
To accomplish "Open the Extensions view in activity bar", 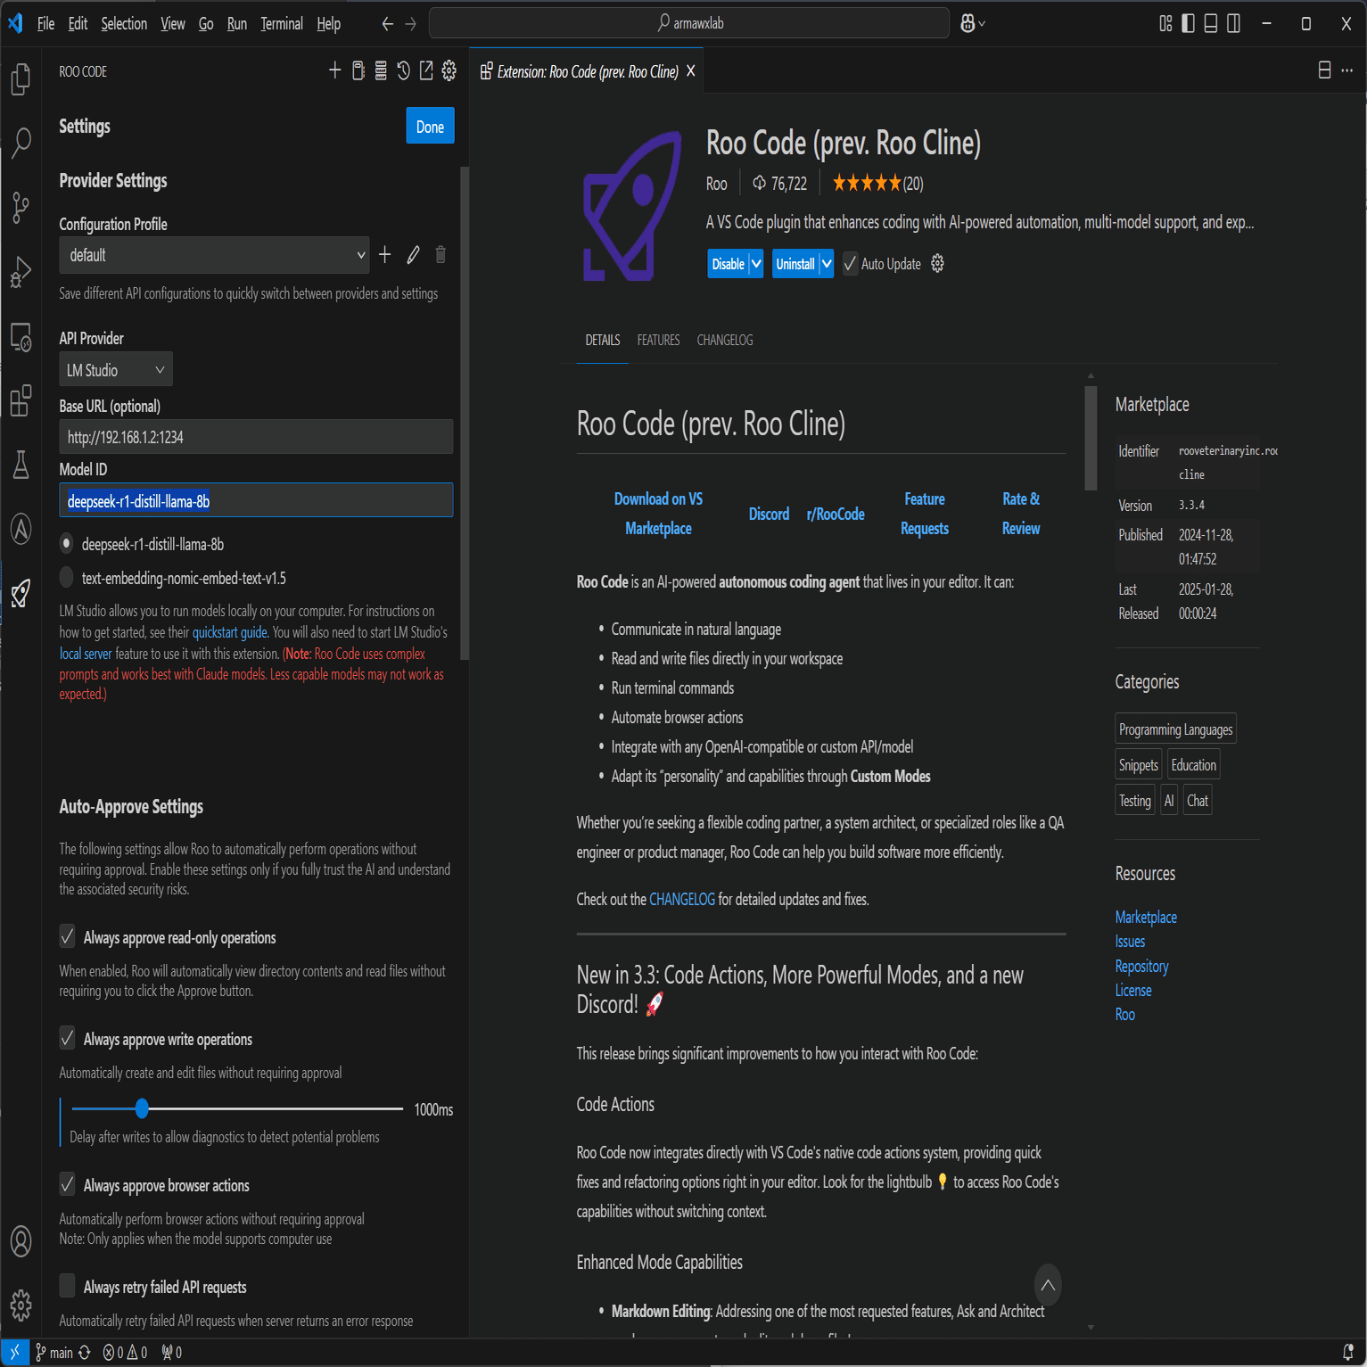I will pos(21,400).
